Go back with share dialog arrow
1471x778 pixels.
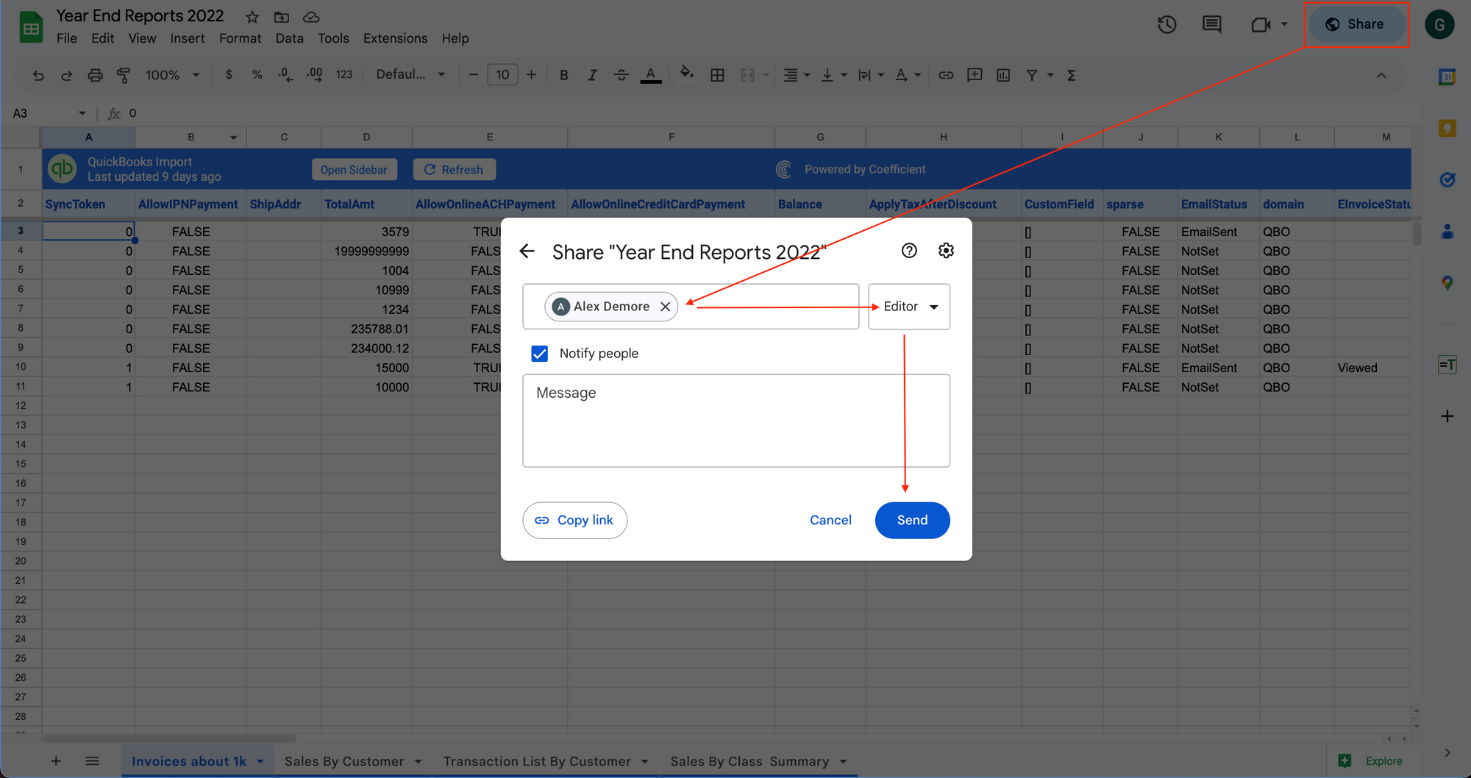click(527, 251)
